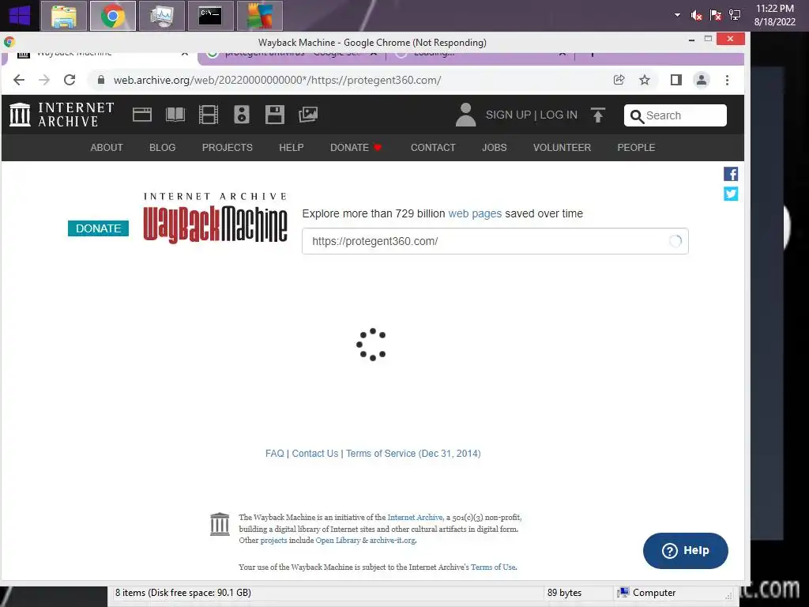The image size is (809, 607).
Task: Open the FAQ link
Action: pos(274,453)
